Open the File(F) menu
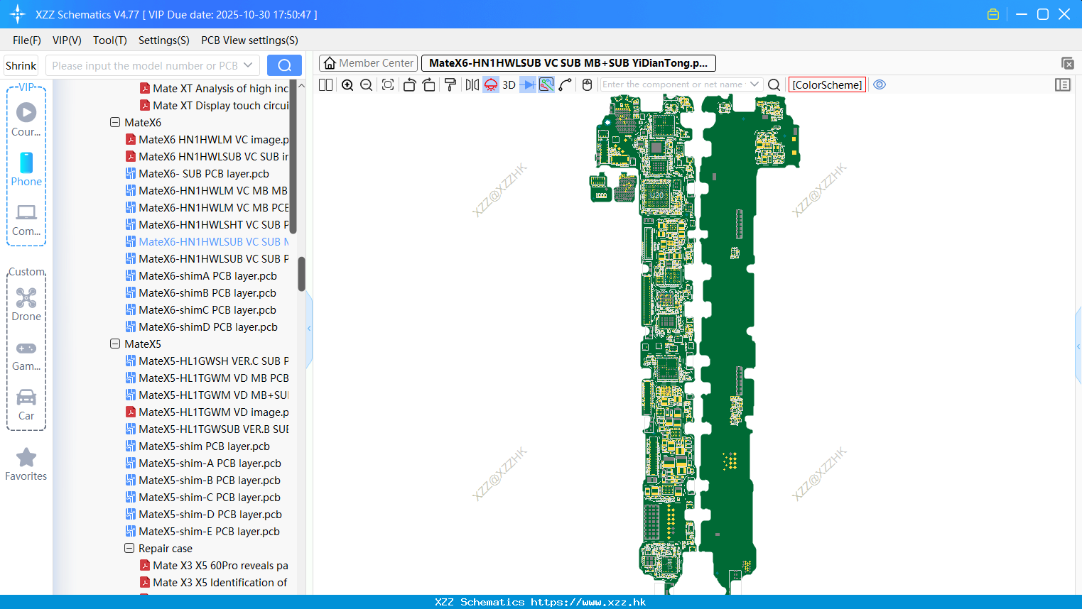The image size is (1082, 609). coord(27,40)
